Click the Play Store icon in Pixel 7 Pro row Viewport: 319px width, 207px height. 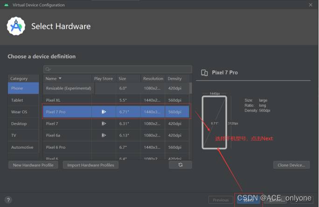click(104, 111)
